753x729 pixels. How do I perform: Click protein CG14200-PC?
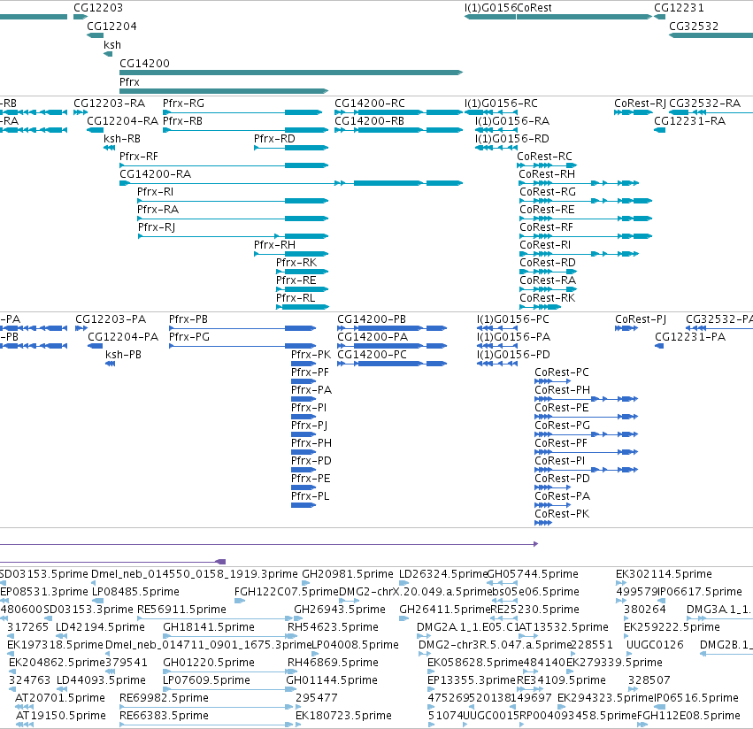click(392, 364)
